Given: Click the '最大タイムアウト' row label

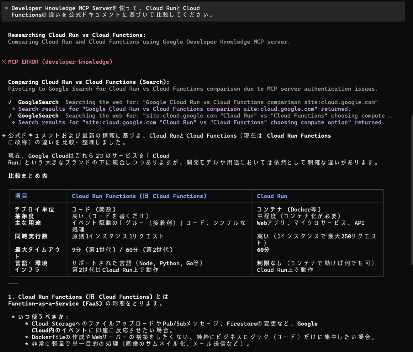Looking at the screenshot, I should [x=38, y=253].
